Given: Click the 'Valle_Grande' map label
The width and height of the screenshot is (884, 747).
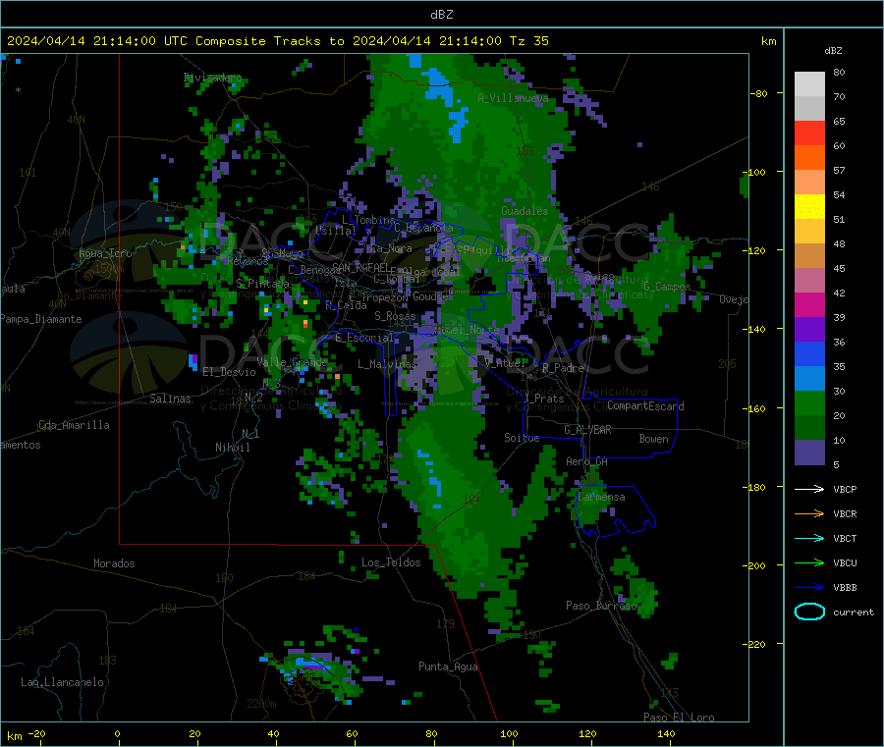Looking at the screenshot, I should tap(292, 362).
